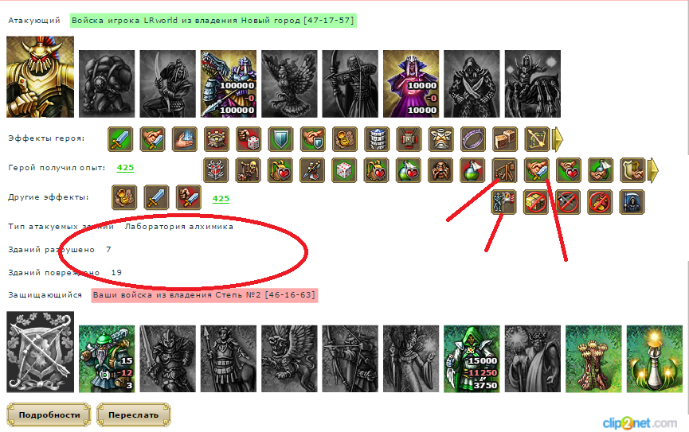Open hero experience link 425
The height and width of the screenshot is (432, 689).
[125, 168]
